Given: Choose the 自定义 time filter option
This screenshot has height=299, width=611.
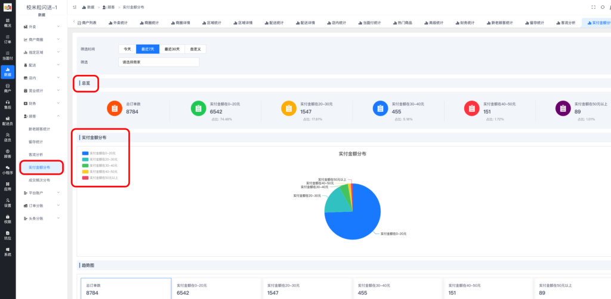Looking at the screenshot, I should tap(195, 49).
